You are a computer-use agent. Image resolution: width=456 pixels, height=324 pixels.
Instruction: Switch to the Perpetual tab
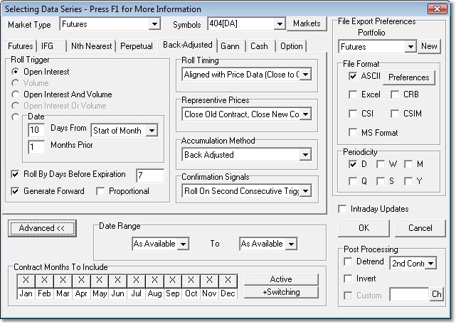[x=137, y=46]
